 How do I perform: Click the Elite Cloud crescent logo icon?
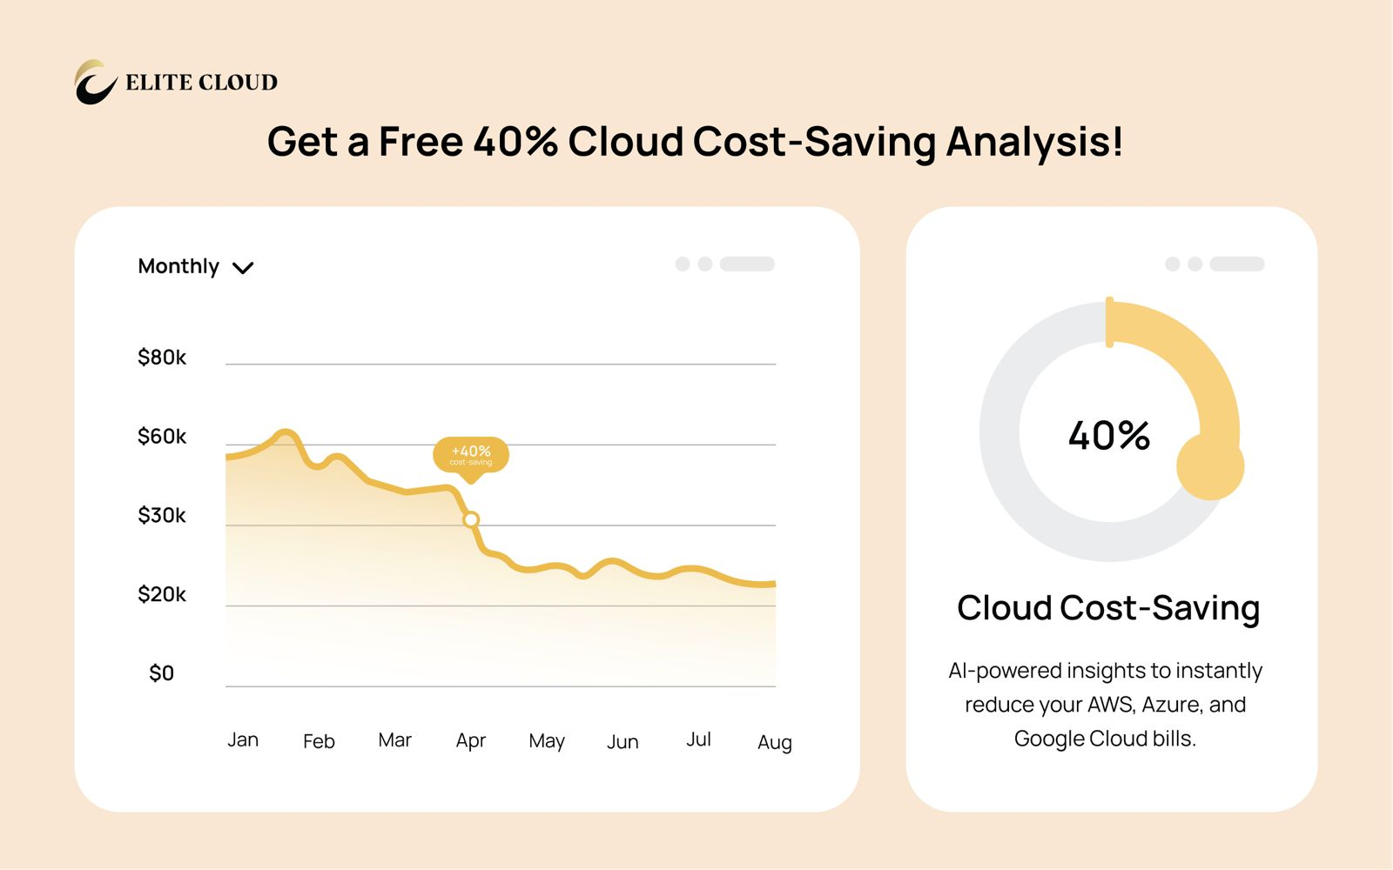pos(95,82)
